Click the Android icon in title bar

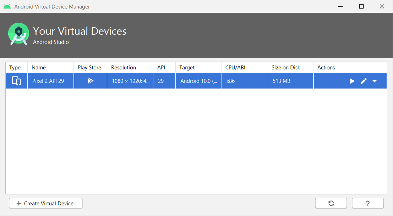point(7,6)
